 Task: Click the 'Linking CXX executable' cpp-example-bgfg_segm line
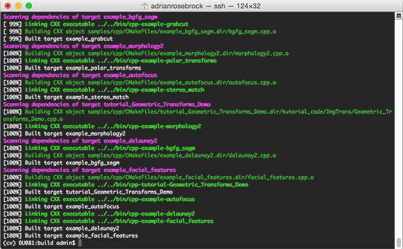click(x=99, y=149)
